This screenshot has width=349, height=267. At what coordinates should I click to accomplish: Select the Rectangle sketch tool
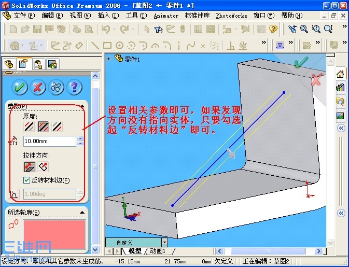tap(107, 46)
